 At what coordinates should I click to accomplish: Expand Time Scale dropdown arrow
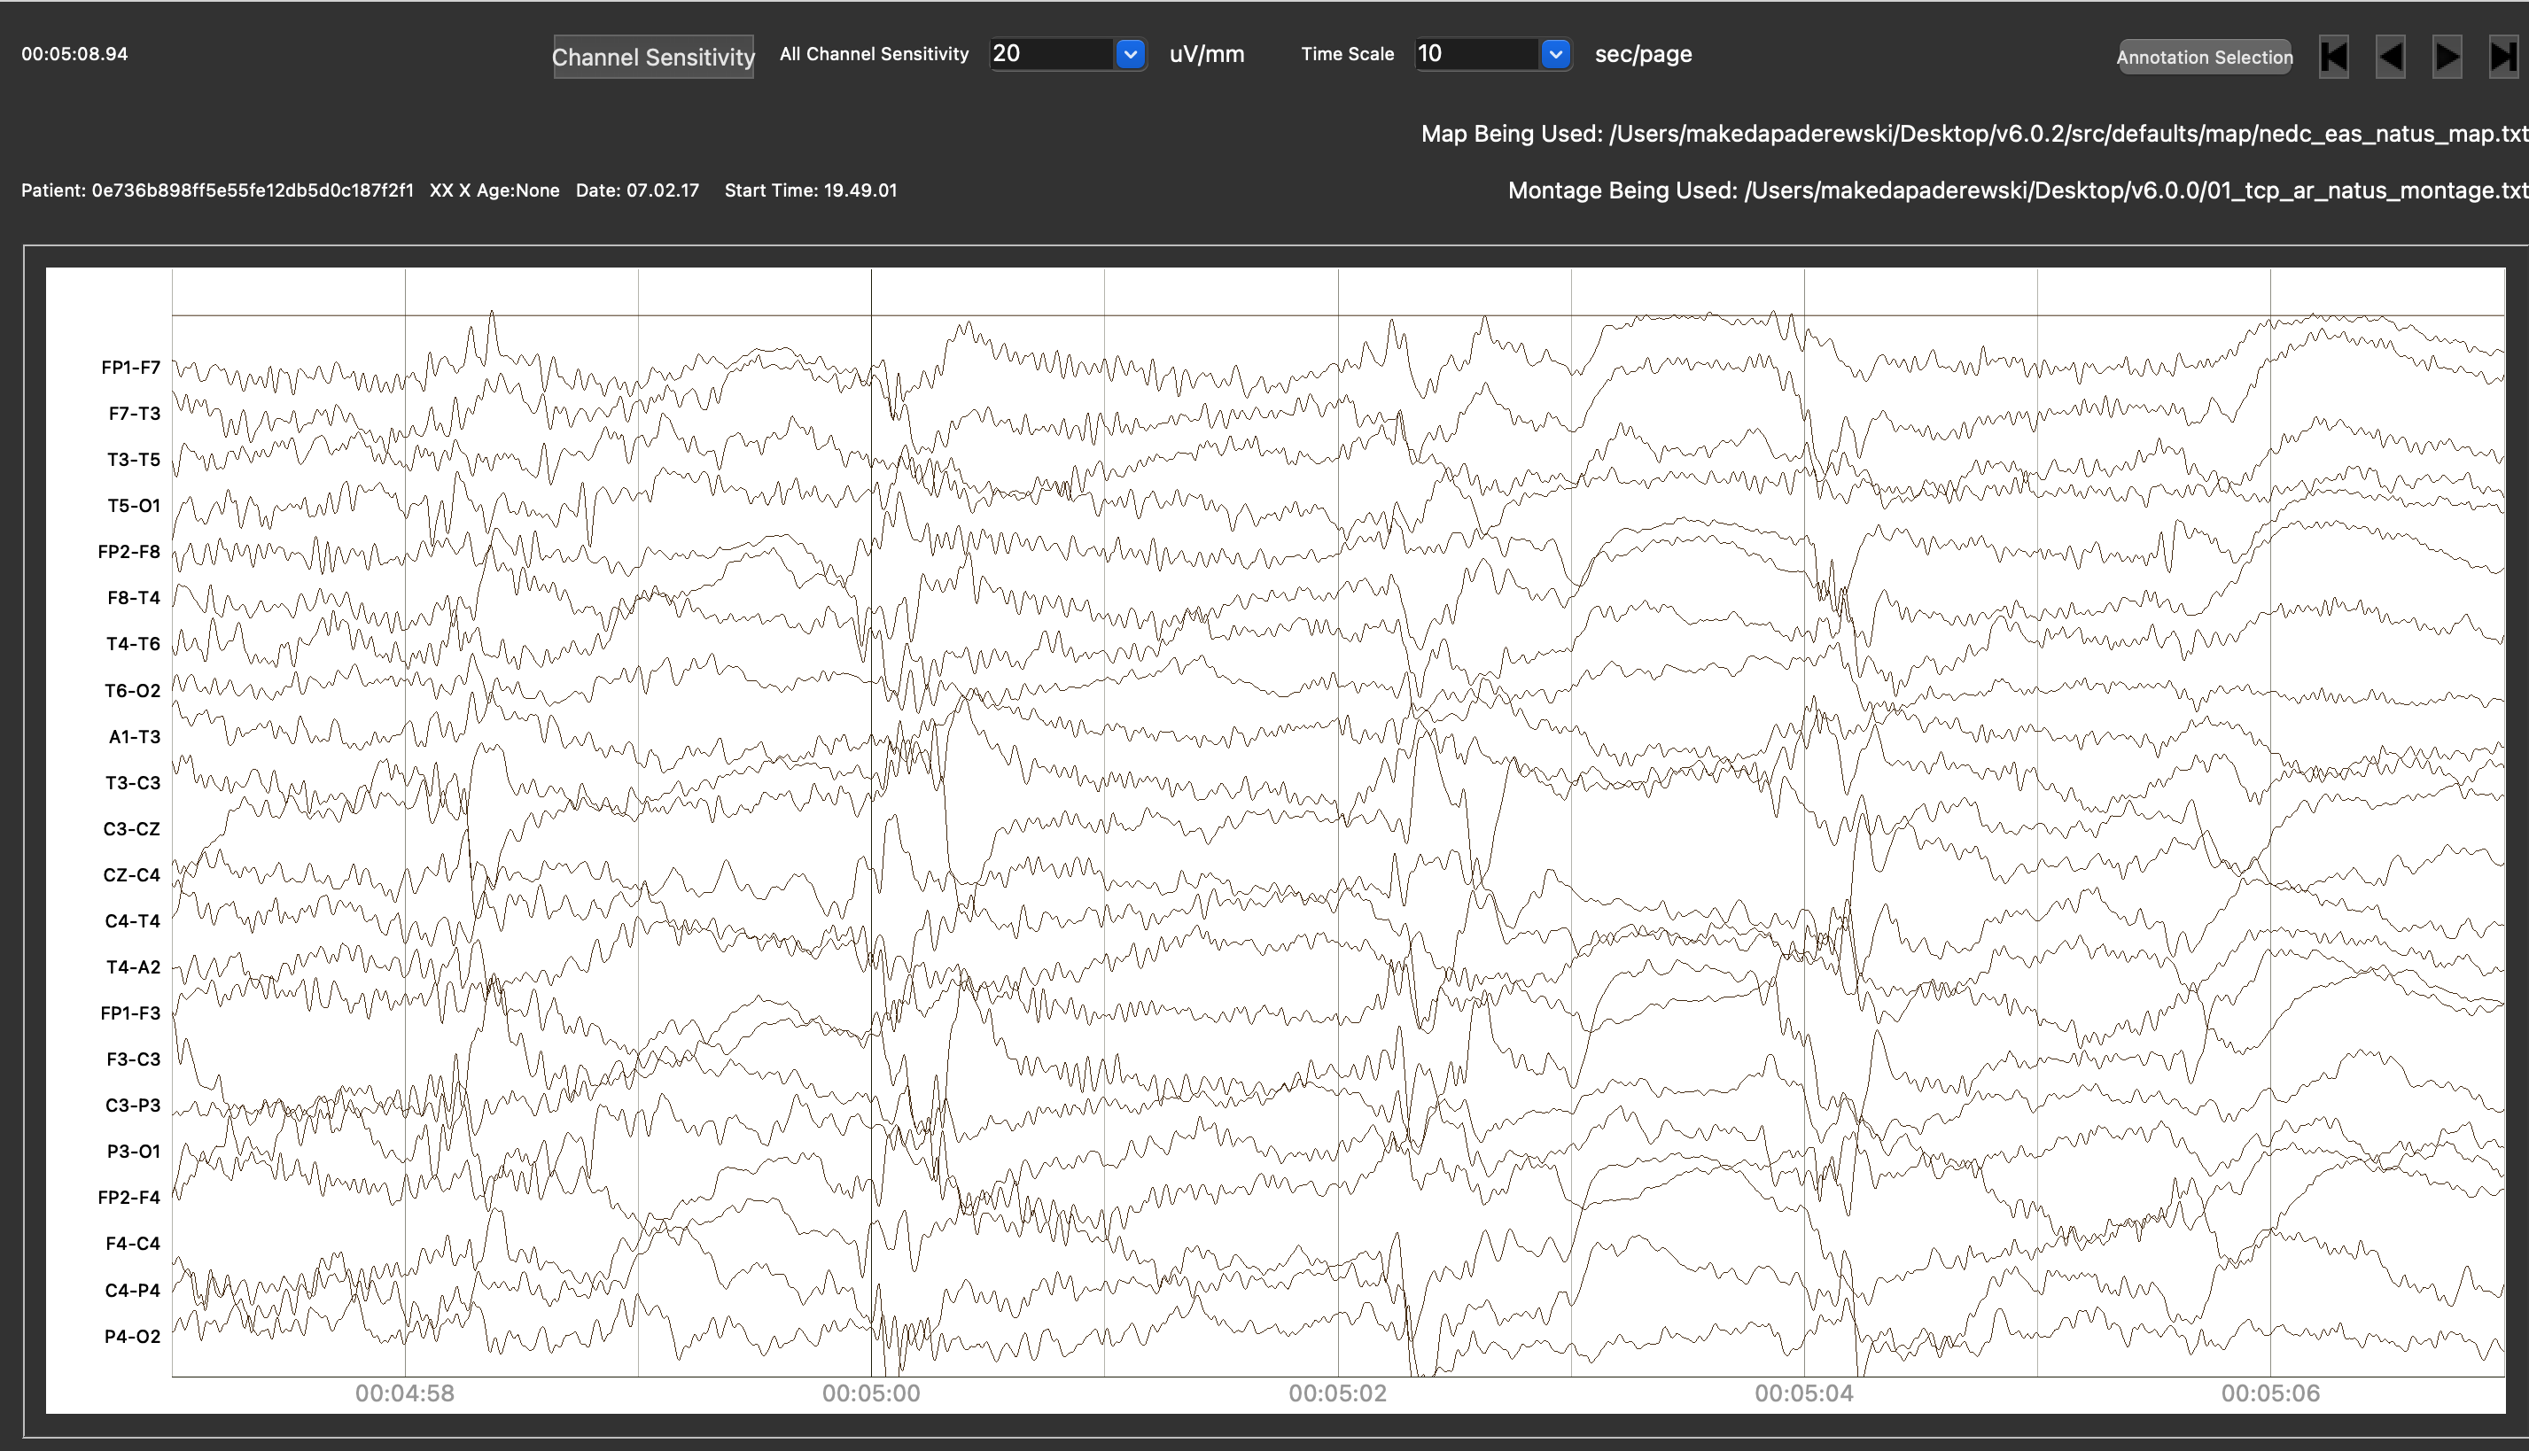[x=1555, y=54]
